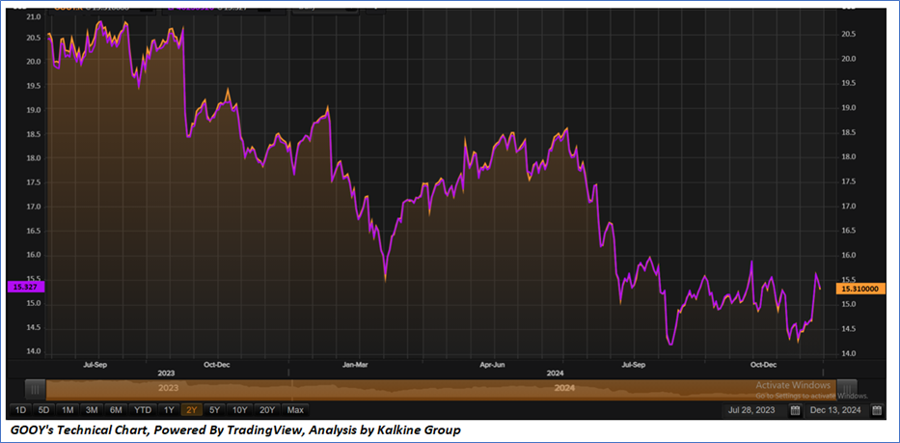Viewport: 900px width, 443px height.
Task: Choose the 6M range button
Action: pos(116,410)
